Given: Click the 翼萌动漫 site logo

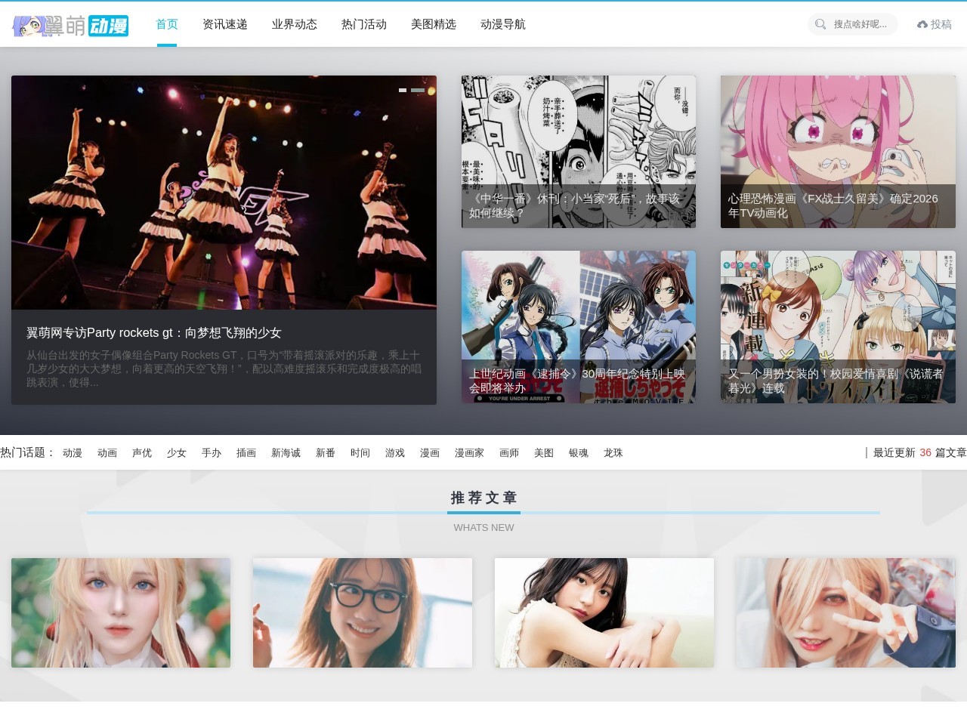Looking at the screenshot, I should click(70, 26).
